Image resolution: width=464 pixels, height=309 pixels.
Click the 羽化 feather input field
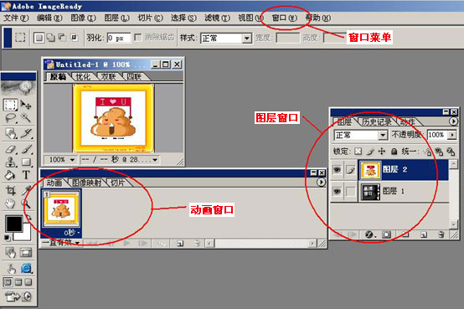pos(119,38)
